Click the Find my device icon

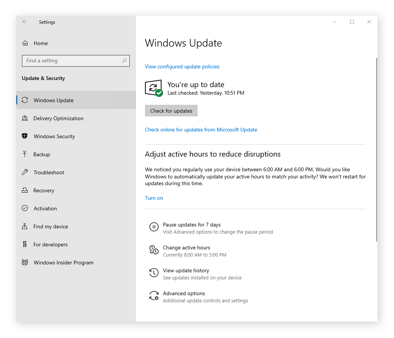(x=25, y=226)
